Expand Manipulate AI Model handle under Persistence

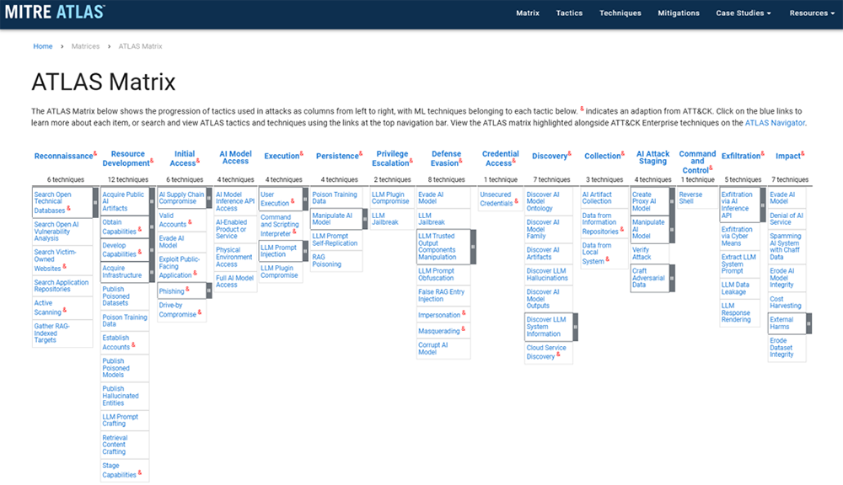[365, 219]
